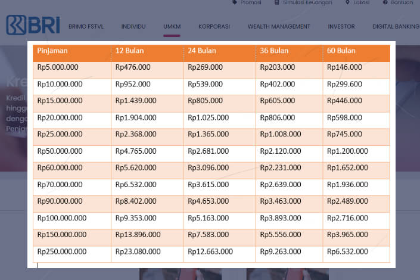The height and width of the screenshot is (280, 420).
Task: Click the BRI logo
Action: tap(33, 25)
